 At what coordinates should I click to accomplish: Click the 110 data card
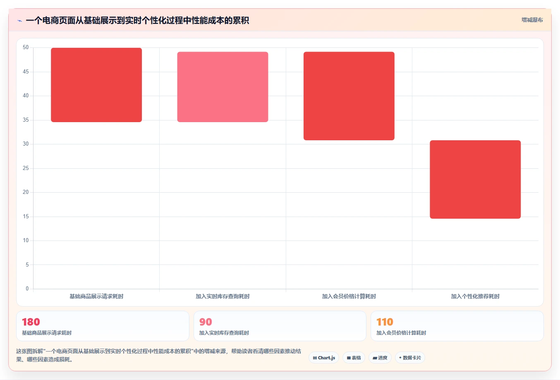pos(457,326)
